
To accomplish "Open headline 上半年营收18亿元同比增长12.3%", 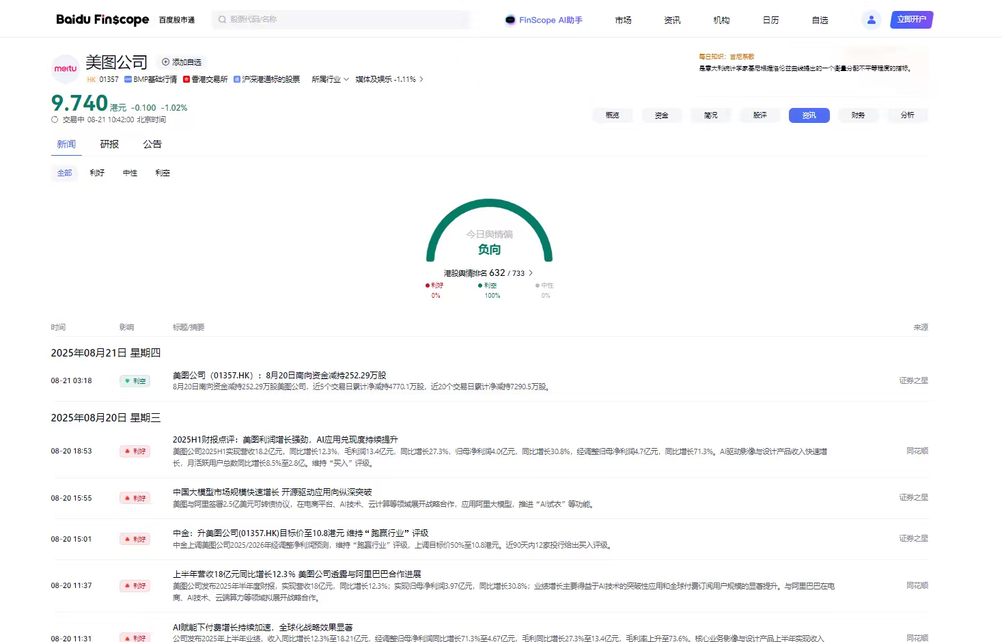I will (296, 574).
